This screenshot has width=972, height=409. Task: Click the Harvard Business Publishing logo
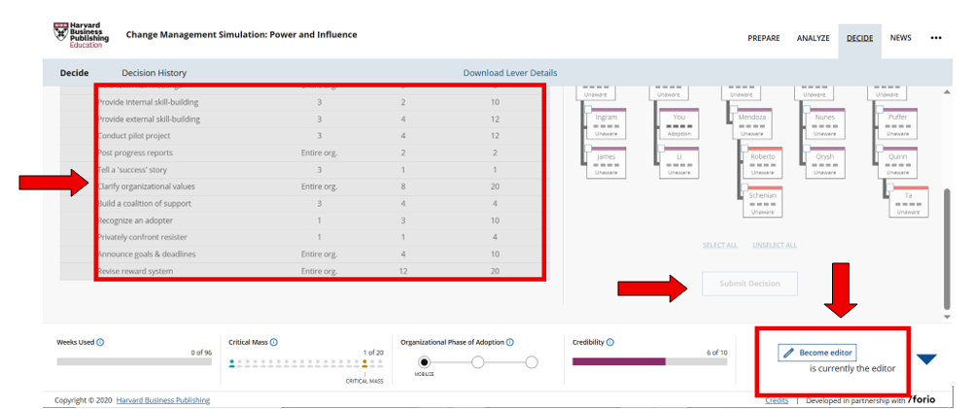coord(81,34)
